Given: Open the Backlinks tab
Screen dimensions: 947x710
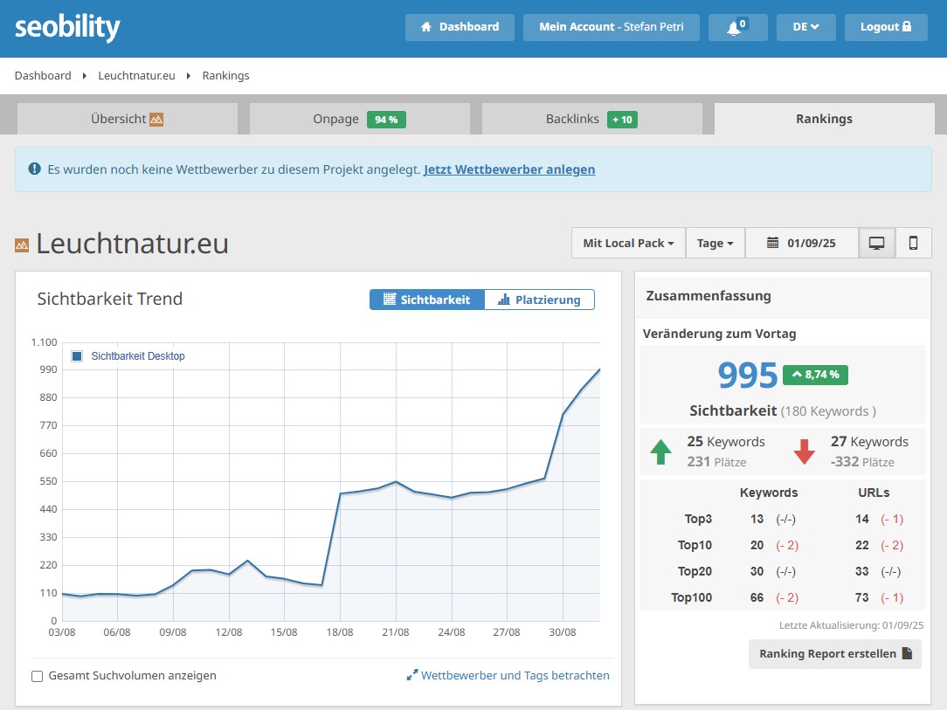Looking at the screenshot, I should [x=591, y=119].
